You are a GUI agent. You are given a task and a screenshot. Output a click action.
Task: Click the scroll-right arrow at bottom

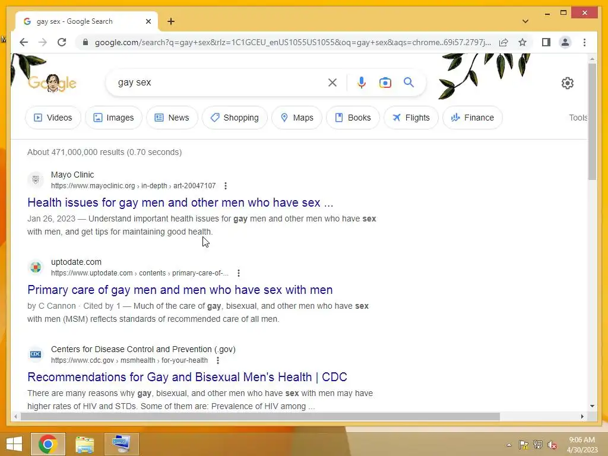click(x=582, y=416)
